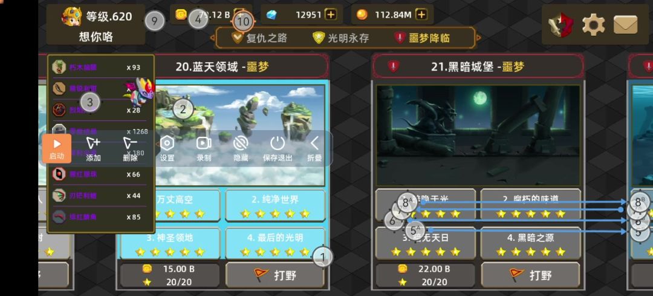Open the settings gear icon
This screenshot has width=653, height=296.
tap(593, 25)
